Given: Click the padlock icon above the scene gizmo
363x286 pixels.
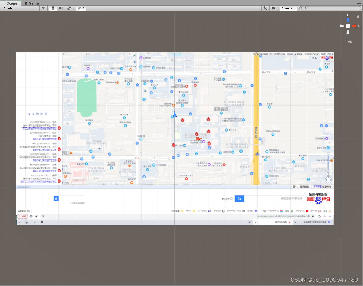Looking at the screenshot, I should pyautogui.click(x=358, y=15).
